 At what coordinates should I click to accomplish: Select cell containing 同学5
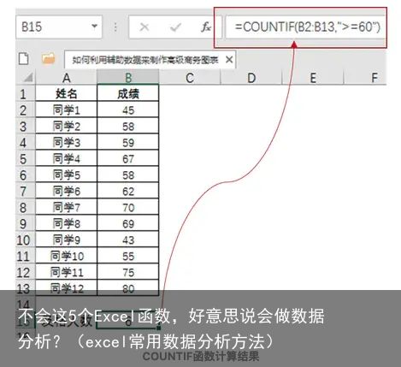click(66, 175)
